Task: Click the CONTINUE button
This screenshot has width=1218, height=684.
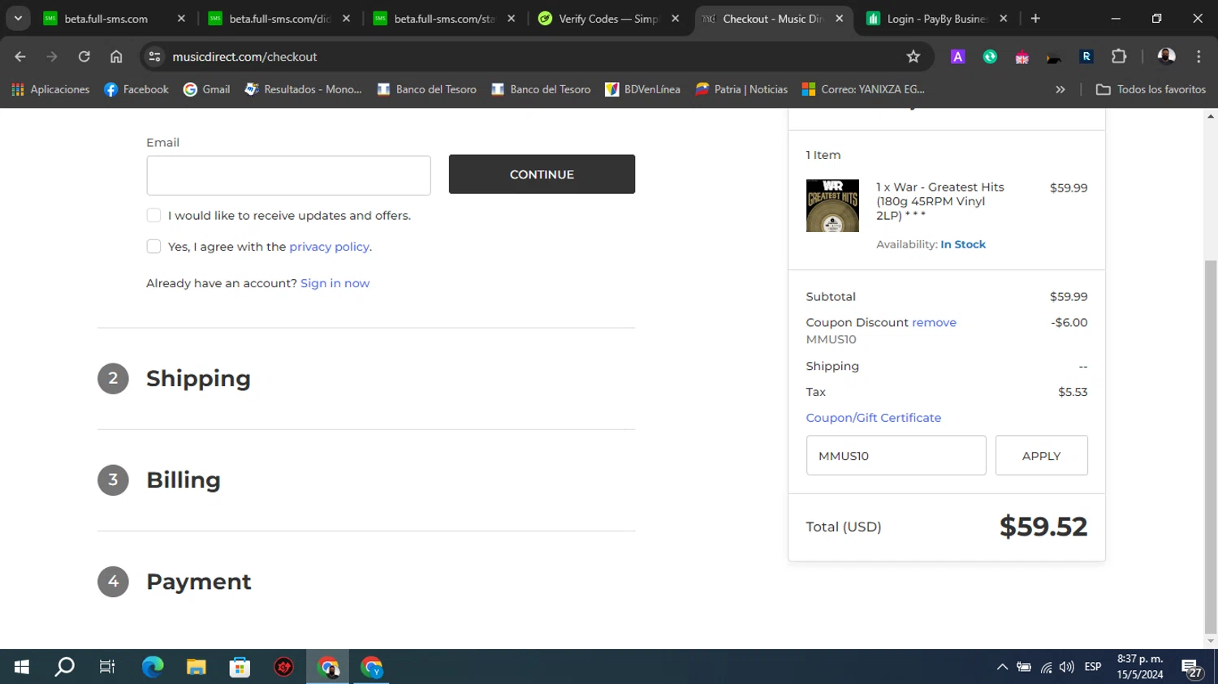Action: (542, 174)
